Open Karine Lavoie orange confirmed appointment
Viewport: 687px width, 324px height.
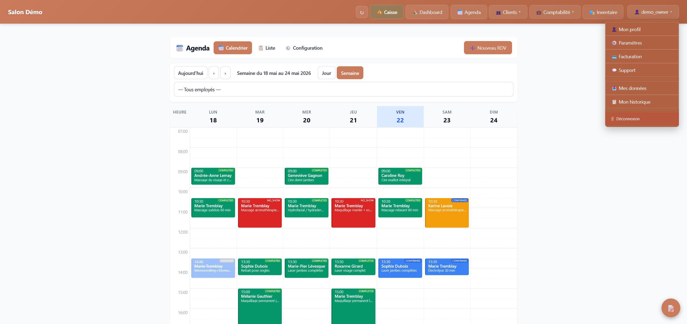point(447,213)
